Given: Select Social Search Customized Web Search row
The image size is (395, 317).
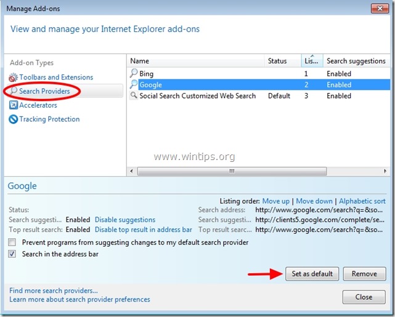Looking at the screenshot, I should pos(258,95).
